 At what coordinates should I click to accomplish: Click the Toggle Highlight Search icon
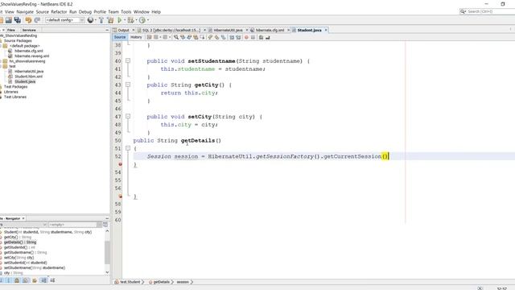[196, 37]
